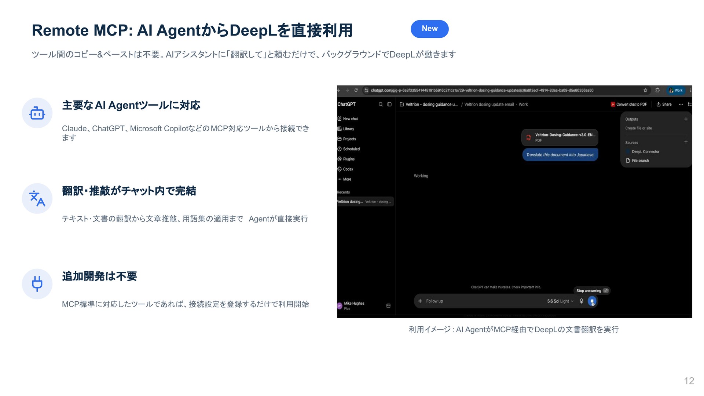Click the browser back arrow
The image size is (704, 396).
point(339,90)
